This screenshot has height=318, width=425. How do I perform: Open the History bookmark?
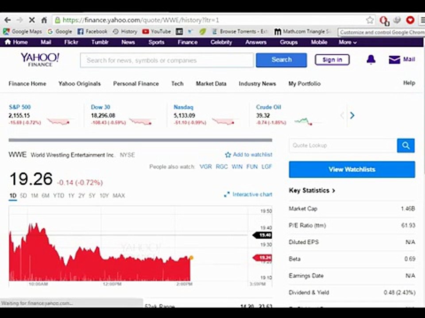tap(125, 32)
